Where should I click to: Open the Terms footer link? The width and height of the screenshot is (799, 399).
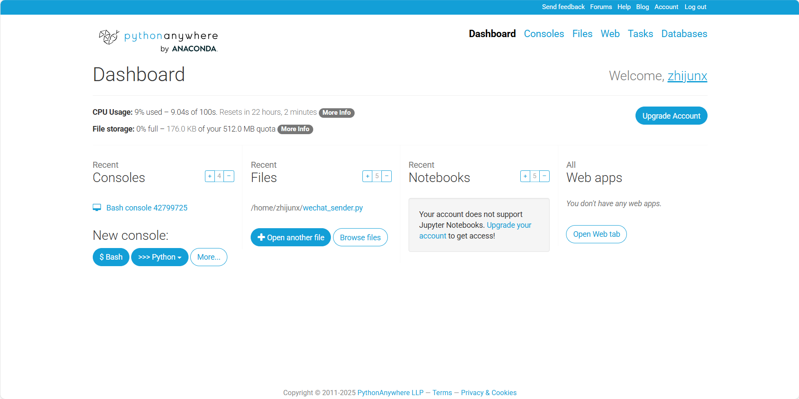point(442,393)
